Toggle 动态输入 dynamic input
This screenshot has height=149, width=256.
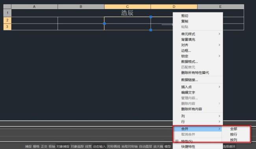coord(99,146)
